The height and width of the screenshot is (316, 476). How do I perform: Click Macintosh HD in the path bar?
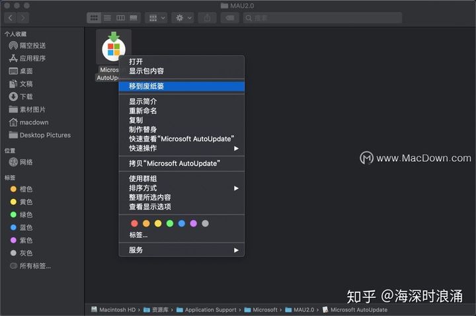[113, 310]
